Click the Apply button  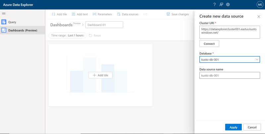234,127
